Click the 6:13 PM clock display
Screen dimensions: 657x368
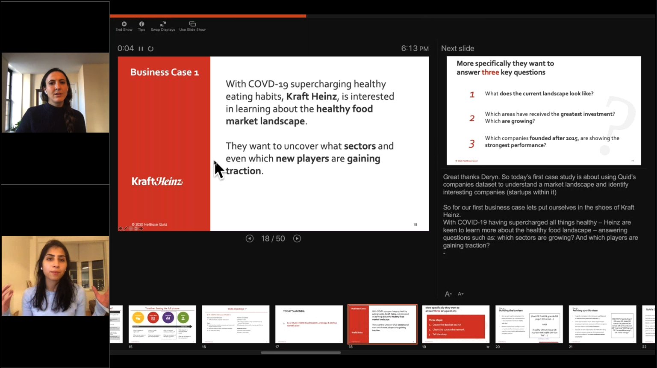(x=415, y=48)
